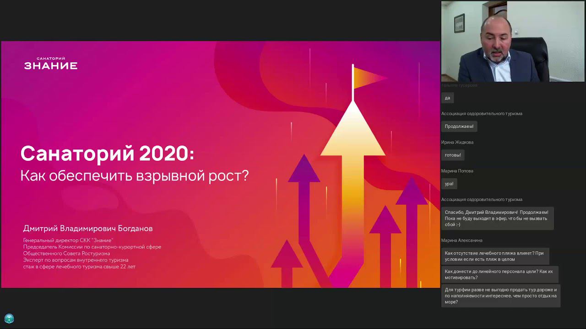Click the line "стаж в сфере лечебного туризма свыше 22 лет"

coord(79,266)
